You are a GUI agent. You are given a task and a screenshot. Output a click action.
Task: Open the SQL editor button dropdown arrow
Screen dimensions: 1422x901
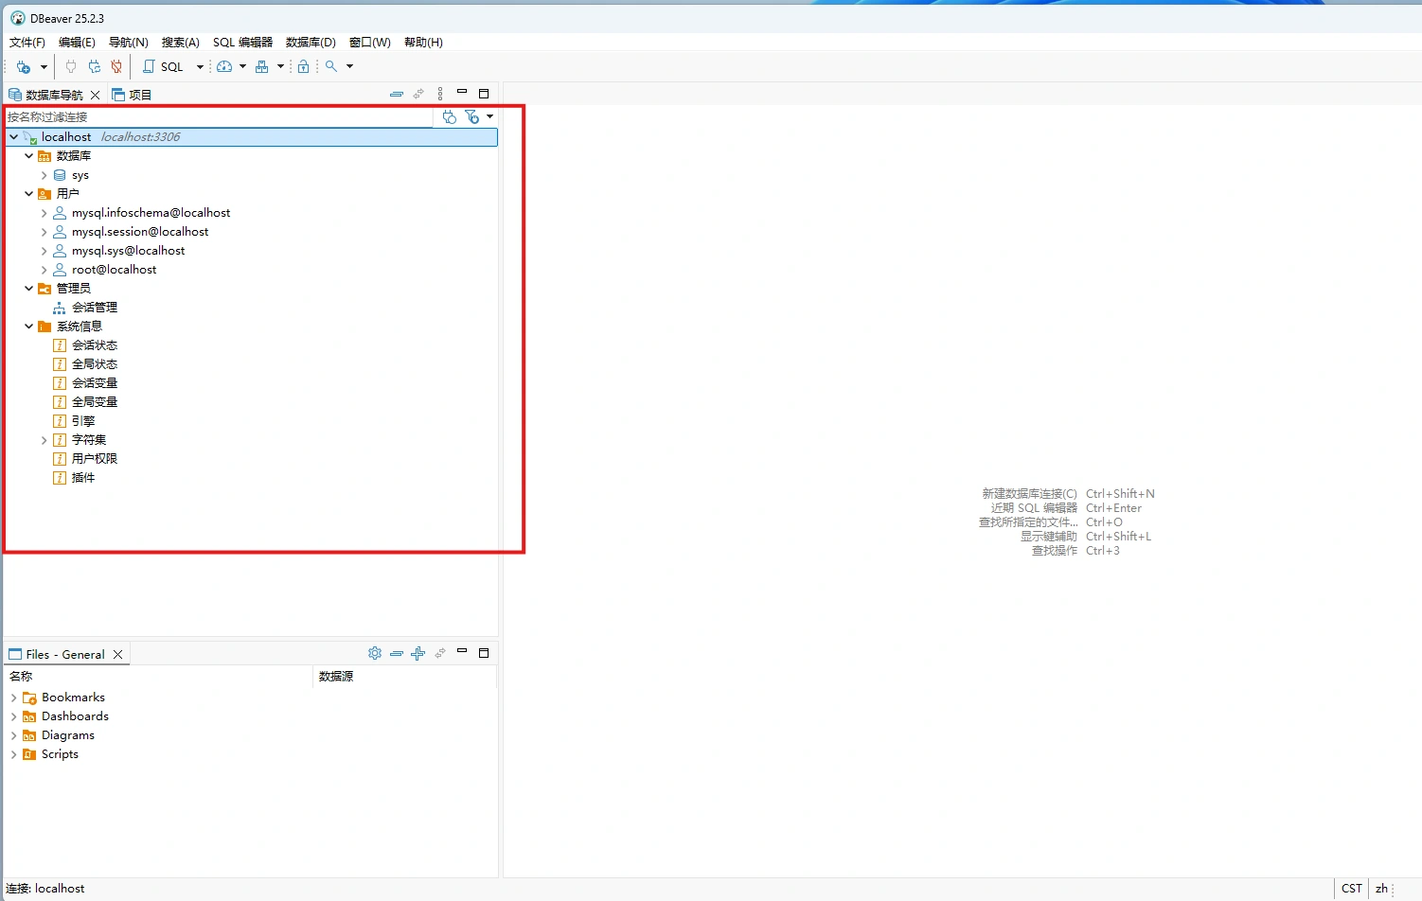click(200, 66)
